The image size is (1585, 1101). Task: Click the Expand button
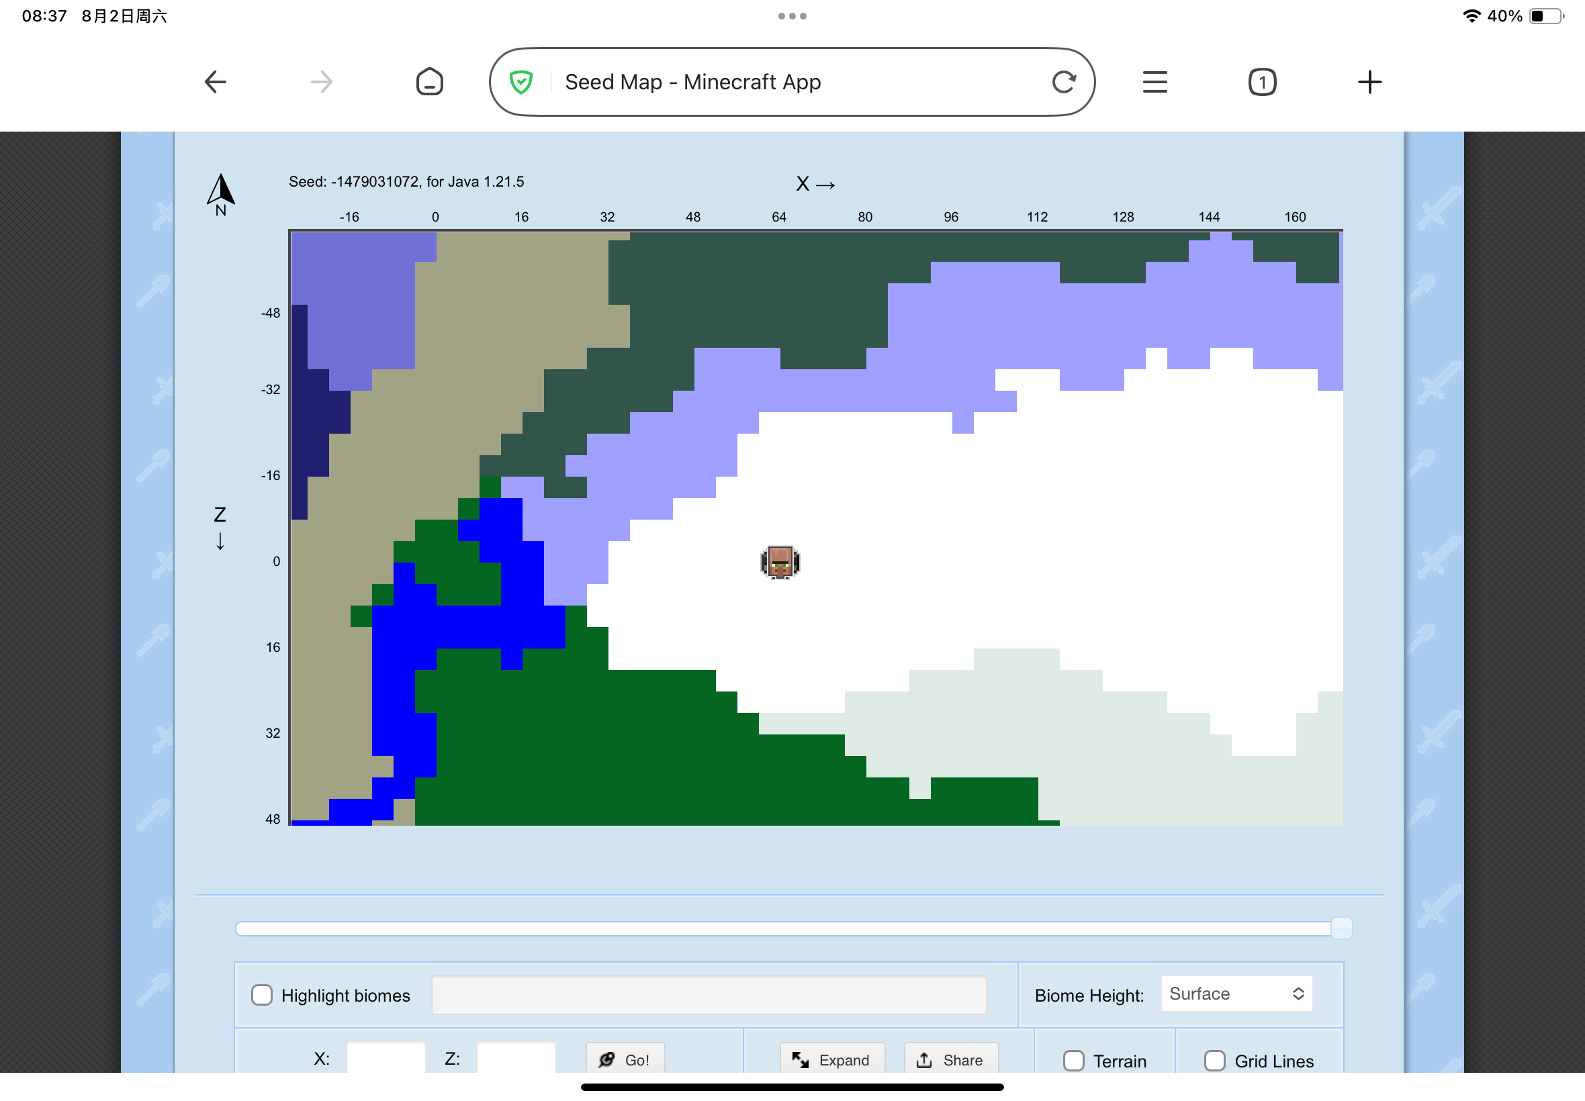832,1059
